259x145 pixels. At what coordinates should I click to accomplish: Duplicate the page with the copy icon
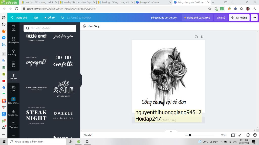pos(196,37)
